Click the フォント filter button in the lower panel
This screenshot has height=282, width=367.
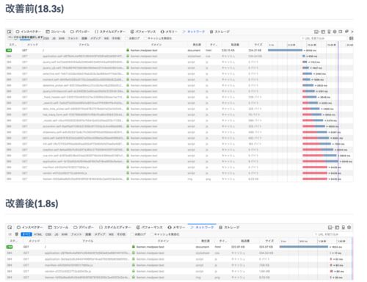[76, 234]
